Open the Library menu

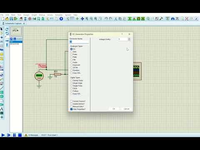(50, 15)
